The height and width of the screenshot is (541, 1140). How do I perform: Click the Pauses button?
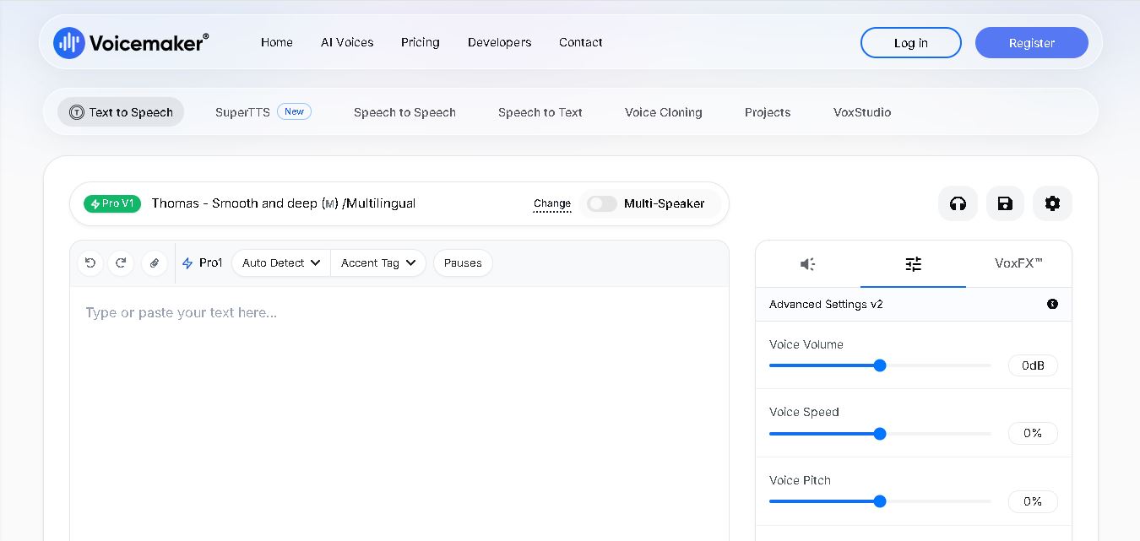point(463,263)
